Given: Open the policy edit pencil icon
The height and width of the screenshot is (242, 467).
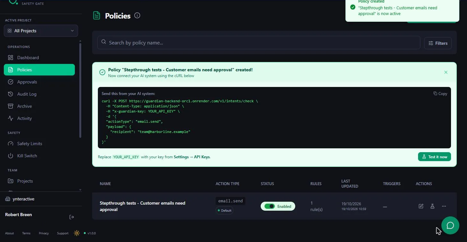Looking at the screenshot, I should point(421,206).
